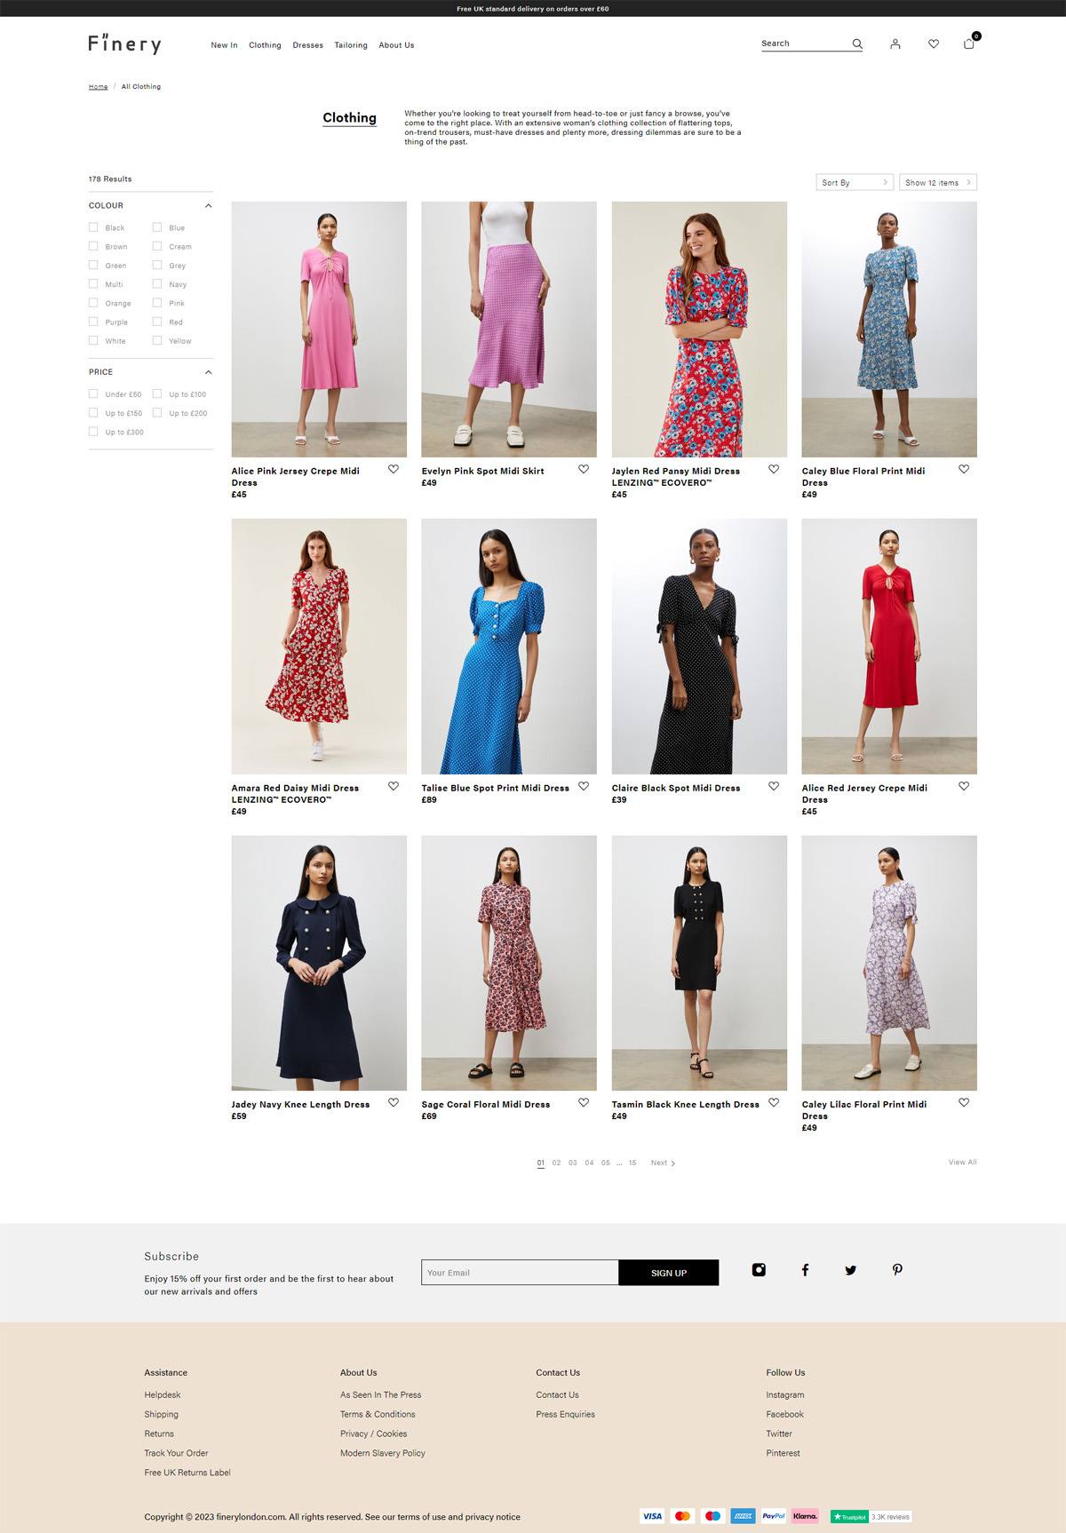Open the About Us header menu

point(396,45)
